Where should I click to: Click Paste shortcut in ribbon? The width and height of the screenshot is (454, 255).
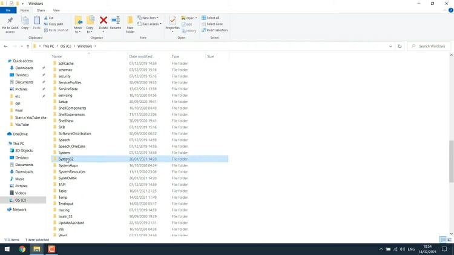click(x=56, y=30)
